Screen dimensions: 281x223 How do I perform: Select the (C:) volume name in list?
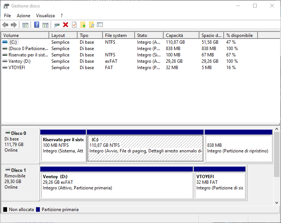click(x=13, y=42)
